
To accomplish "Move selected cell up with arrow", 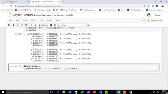I will click(x=31, y=25).
